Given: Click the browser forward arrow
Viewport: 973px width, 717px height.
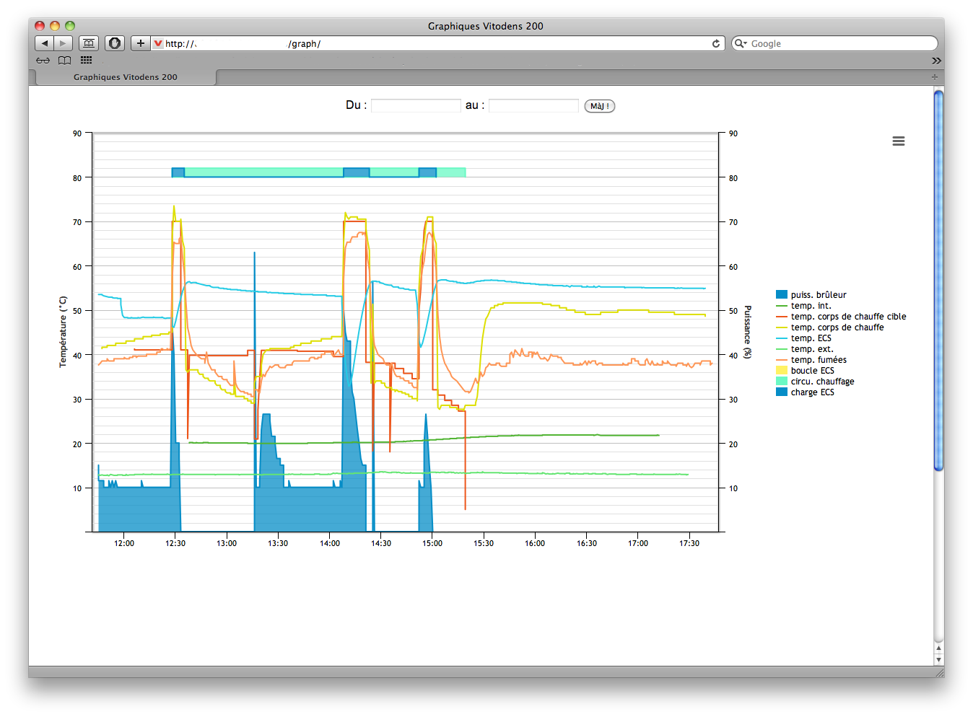Looking at the screenshot, I should pyautogui.click(x=64, y=43).
